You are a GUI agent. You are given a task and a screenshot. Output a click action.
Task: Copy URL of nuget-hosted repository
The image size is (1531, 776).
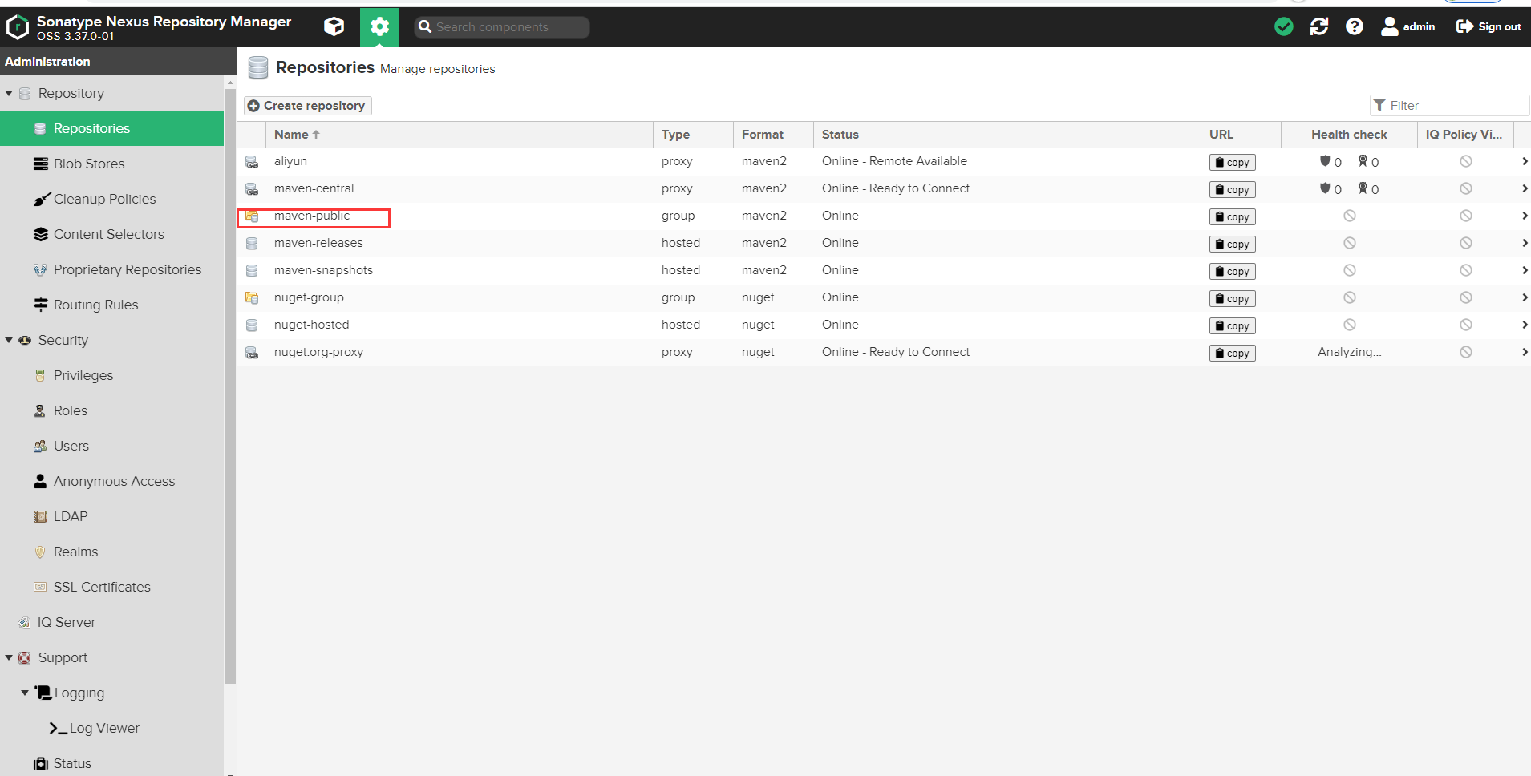coord(1232,325)
